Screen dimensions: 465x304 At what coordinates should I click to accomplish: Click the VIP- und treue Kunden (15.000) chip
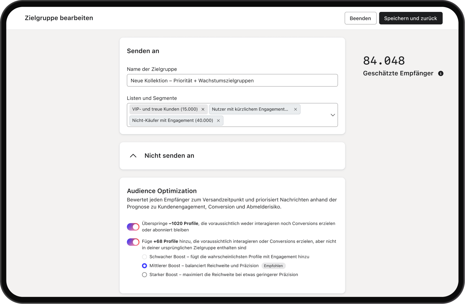[168, 109]
